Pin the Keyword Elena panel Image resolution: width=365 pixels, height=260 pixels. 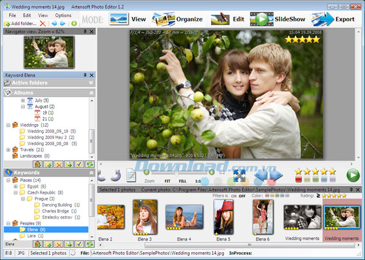[85, 74]
